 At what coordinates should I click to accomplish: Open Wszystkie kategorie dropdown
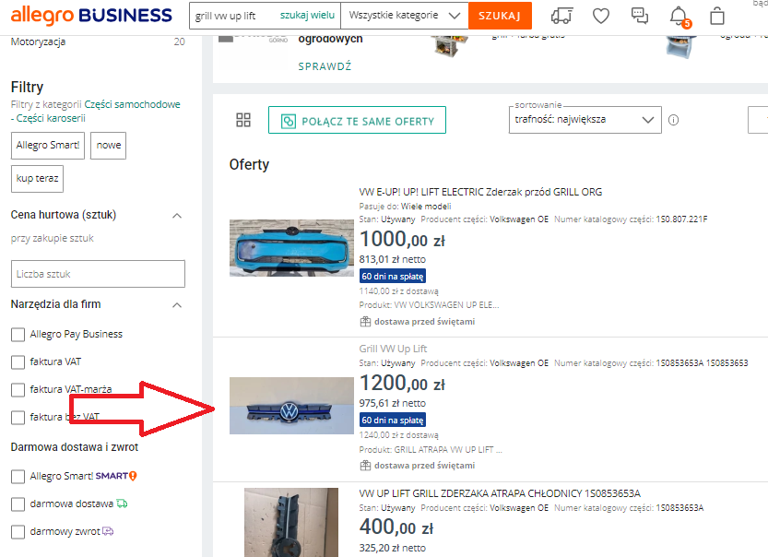(x=404, y=16)
